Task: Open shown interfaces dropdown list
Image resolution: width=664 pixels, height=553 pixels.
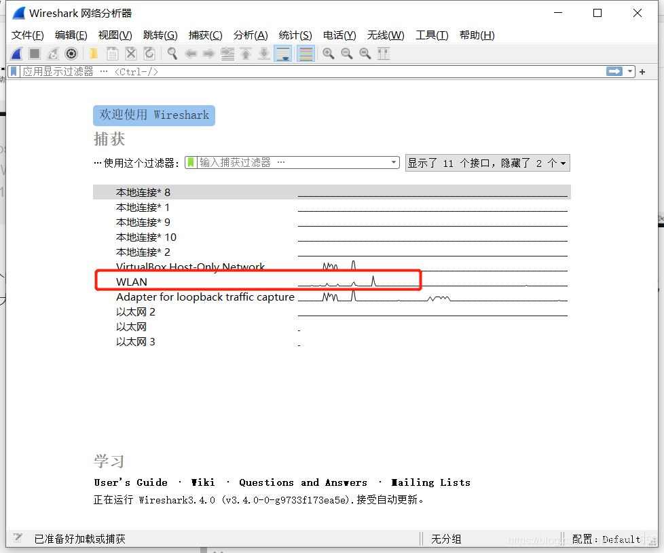Action: click(488, 163)
